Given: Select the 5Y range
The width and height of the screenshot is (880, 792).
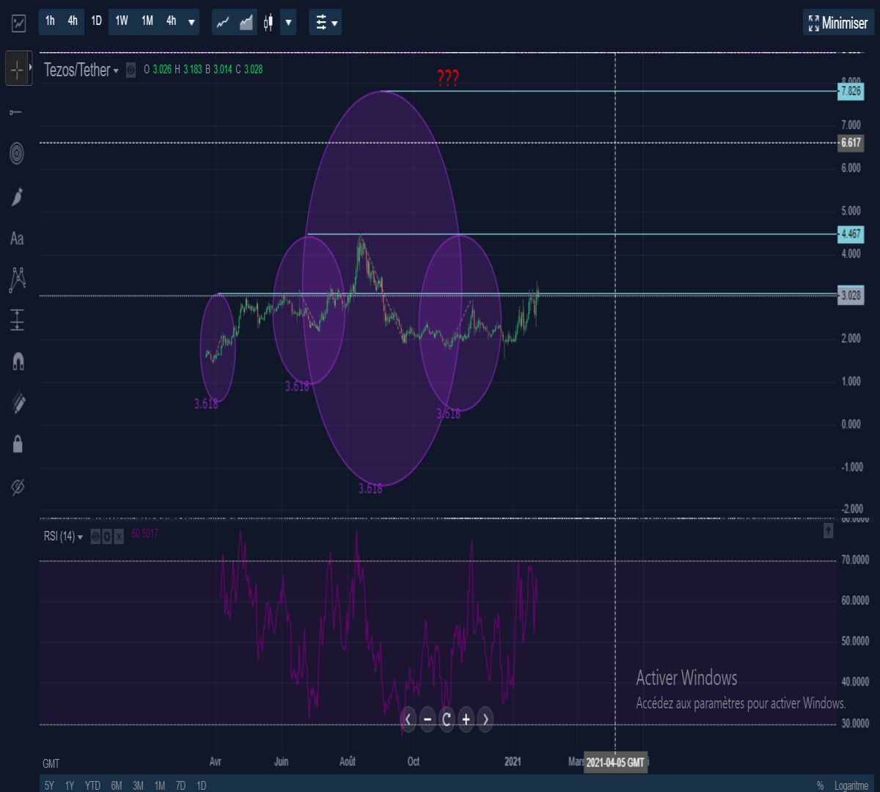Looking at the screenshot, I should point(49,785).
